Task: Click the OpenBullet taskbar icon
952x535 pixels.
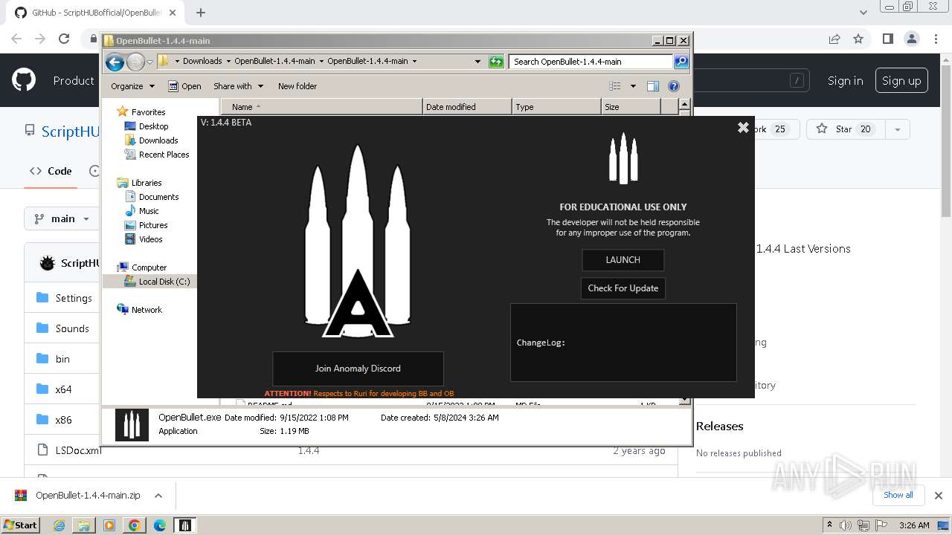Action: click(185, 525)
